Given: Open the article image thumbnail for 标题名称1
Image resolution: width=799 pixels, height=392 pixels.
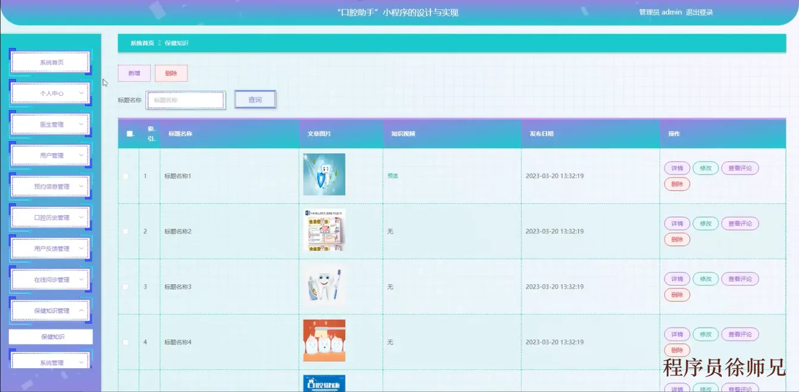Looking at the screenshot, I should tap(324, 175).
